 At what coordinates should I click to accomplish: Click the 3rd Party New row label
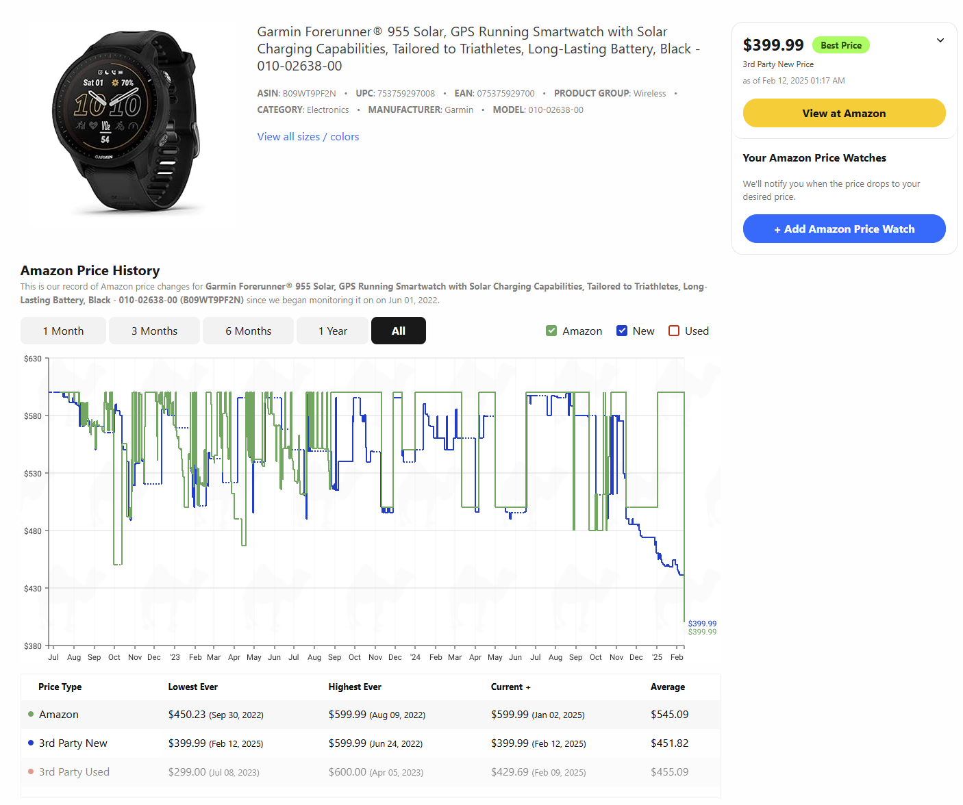pos(73,743)
